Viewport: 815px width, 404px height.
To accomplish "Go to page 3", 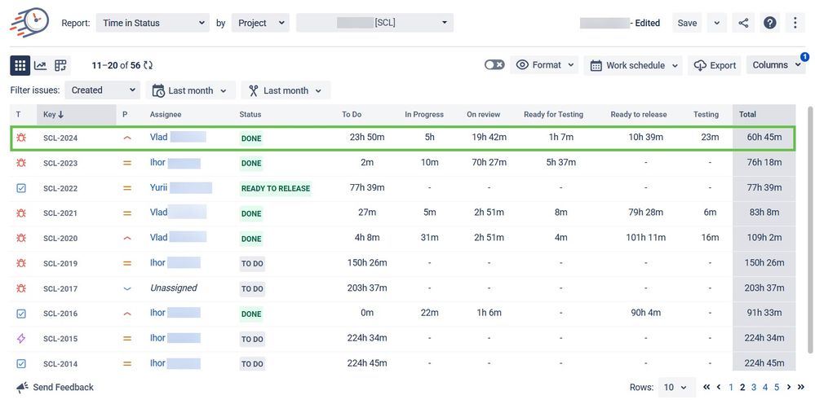I will [754, 387].
